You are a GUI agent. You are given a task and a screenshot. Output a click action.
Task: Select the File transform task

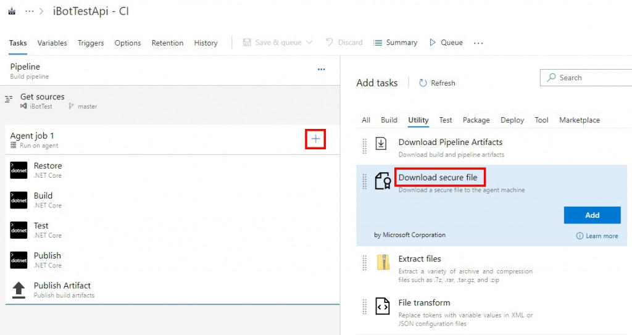(x=491, y=313)
